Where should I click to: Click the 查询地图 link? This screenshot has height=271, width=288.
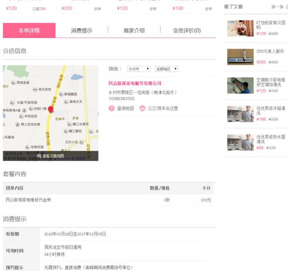coord(125,108)
